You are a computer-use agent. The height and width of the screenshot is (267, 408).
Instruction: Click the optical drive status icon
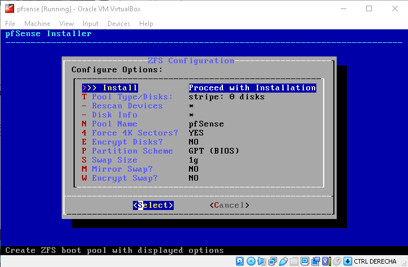[251, 261]
